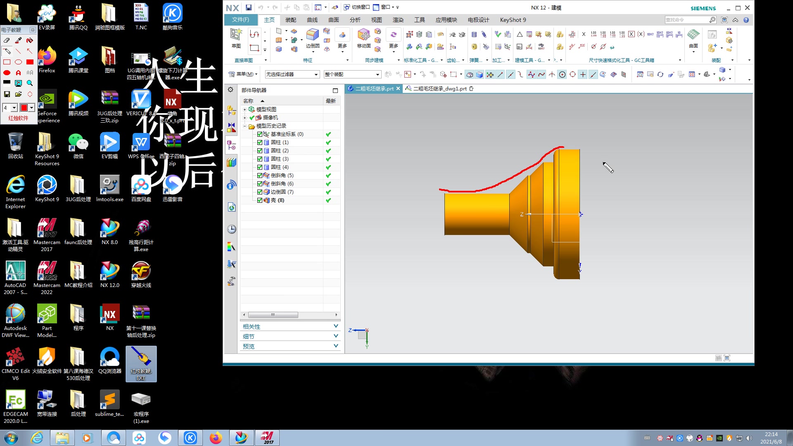Open the clock history icon in the sidebar

pos(231,229)
